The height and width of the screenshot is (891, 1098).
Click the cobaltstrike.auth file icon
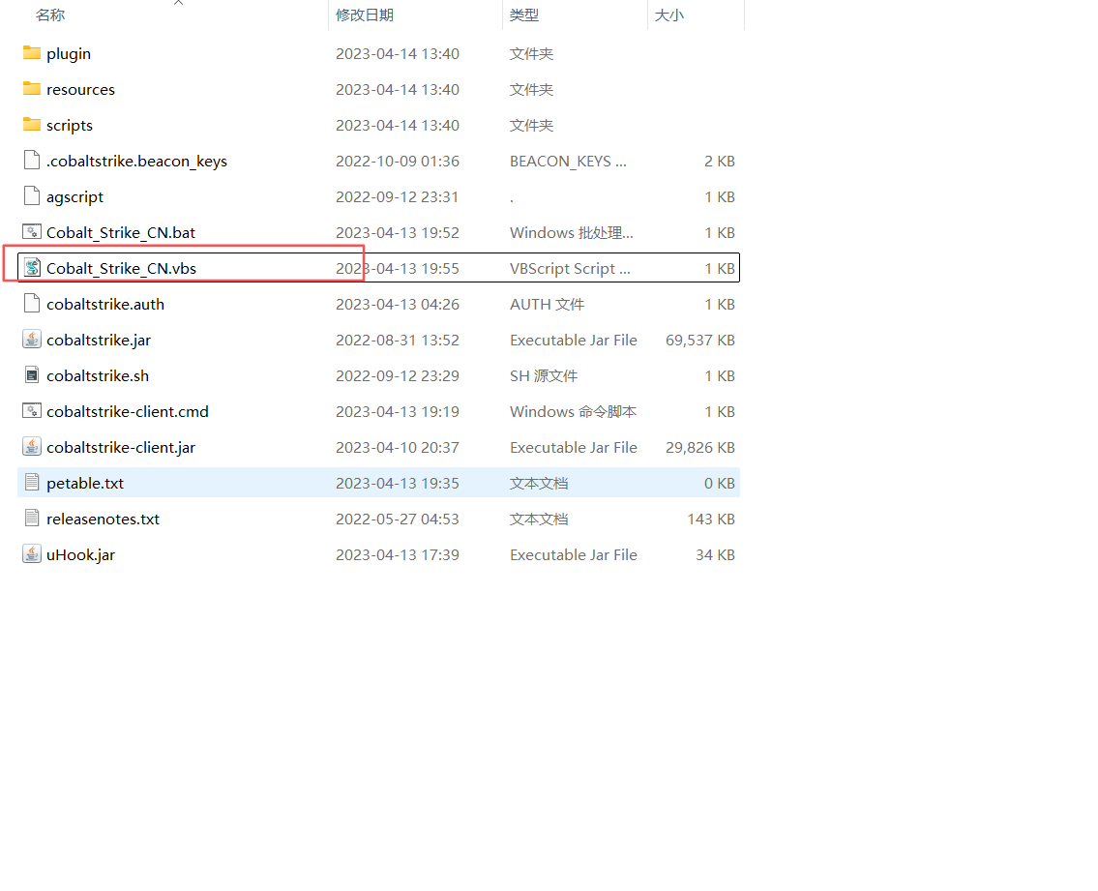[x=32, y=304]
